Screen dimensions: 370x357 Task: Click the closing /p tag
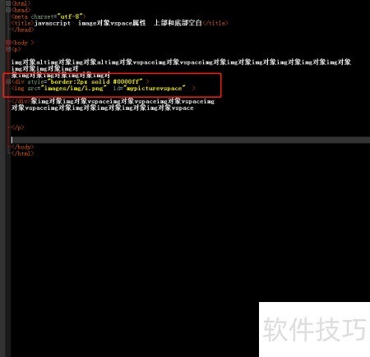click(x=17, y=127)
